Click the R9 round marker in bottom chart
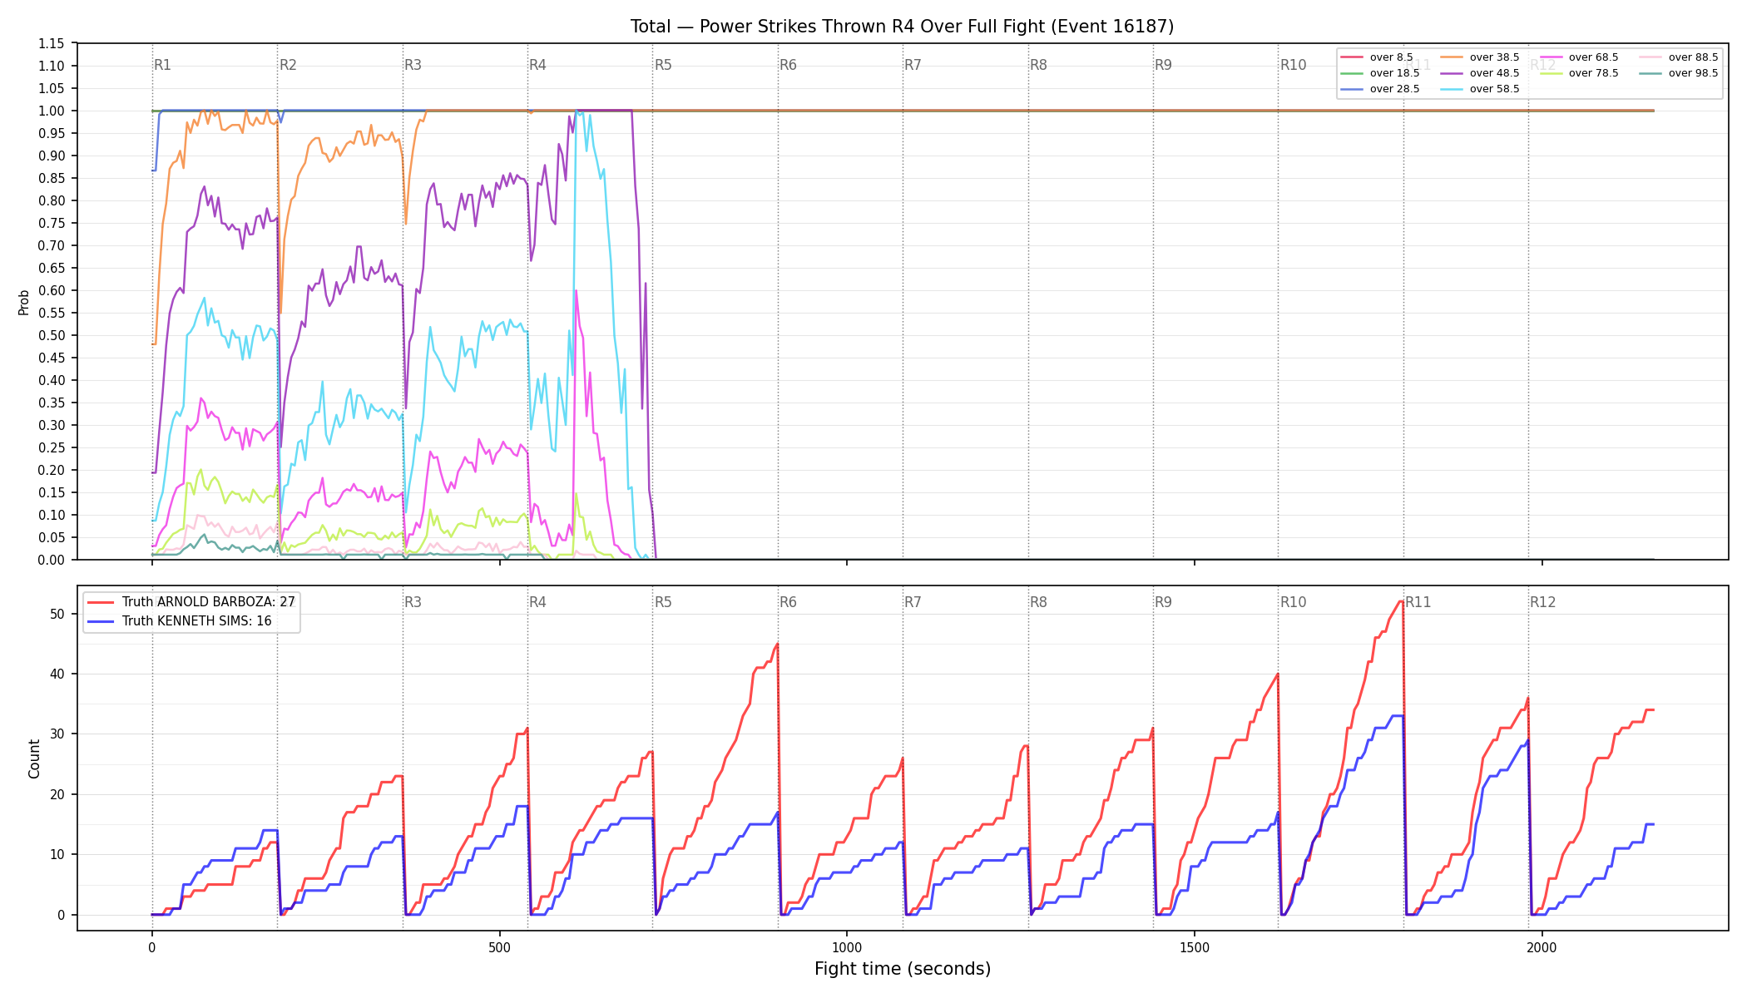This screenshot has width=1747, height=998. point(1163,602)
